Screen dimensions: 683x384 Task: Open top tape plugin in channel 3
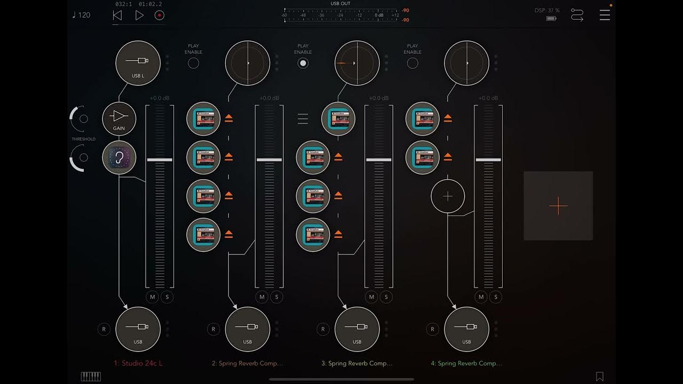tap(338, 119)
